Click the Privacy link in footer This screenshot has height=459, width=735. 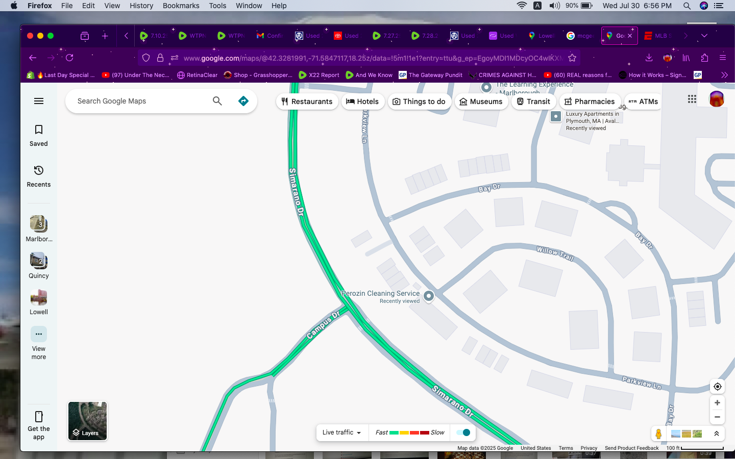(589, 448)
